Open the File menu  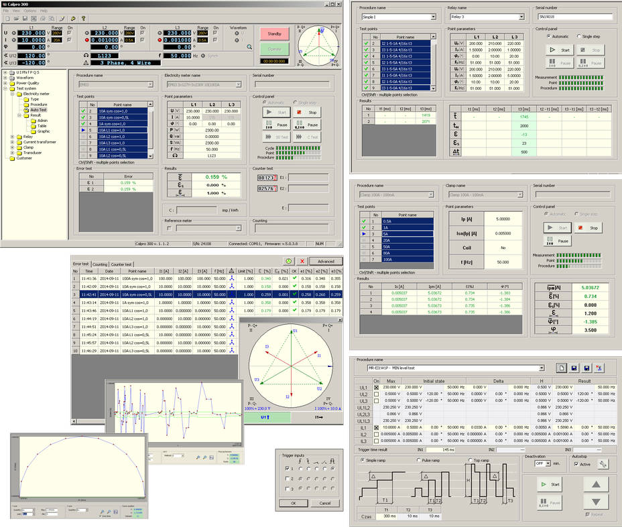point(5,11)
